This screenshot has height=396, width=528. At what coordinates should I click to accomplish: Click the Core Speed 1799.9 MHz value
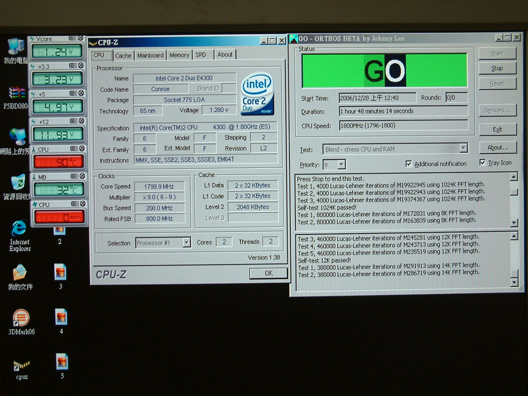coord(159,186)
